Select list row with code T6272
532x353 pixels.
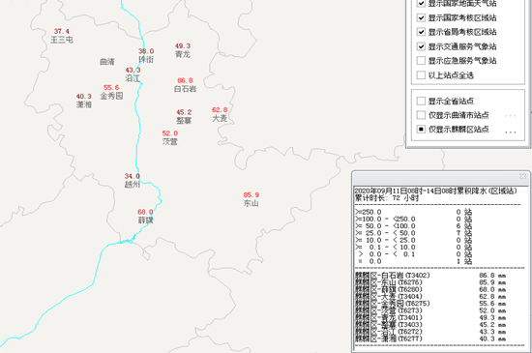pyautogui.click(x=430, y=332)
